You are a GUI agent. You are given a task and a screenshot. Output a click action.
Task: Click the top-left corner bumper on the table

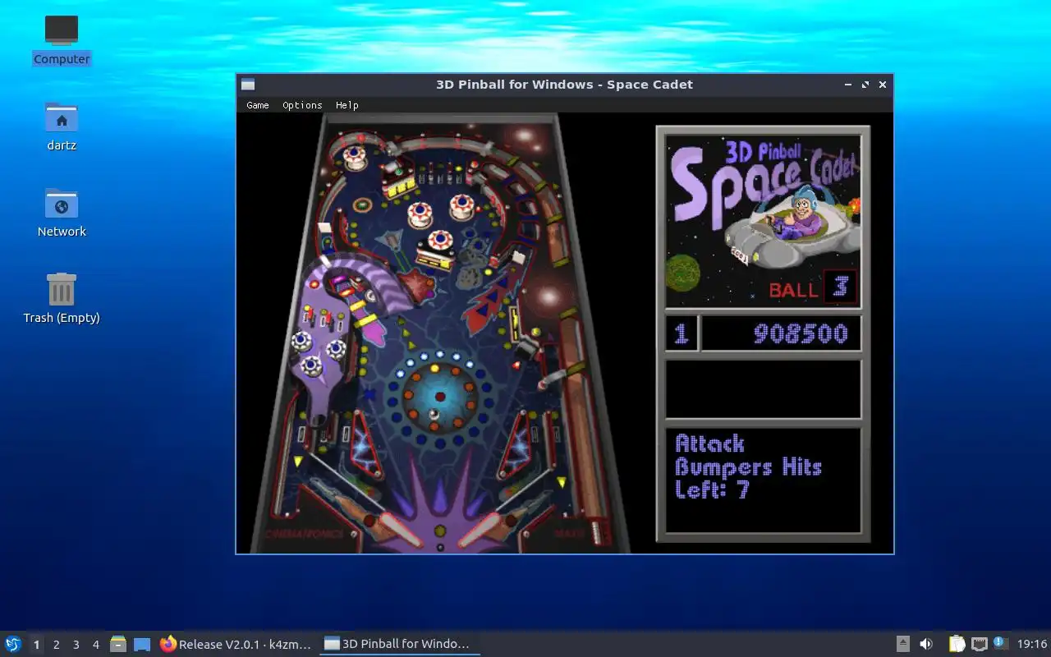coord(356,158)
